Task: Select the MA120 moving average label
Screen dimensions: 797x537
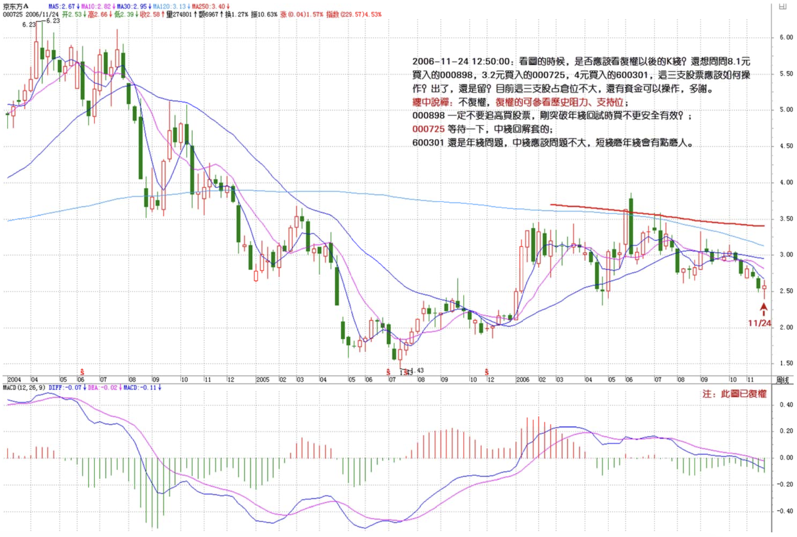Action: tap(169, 6)
